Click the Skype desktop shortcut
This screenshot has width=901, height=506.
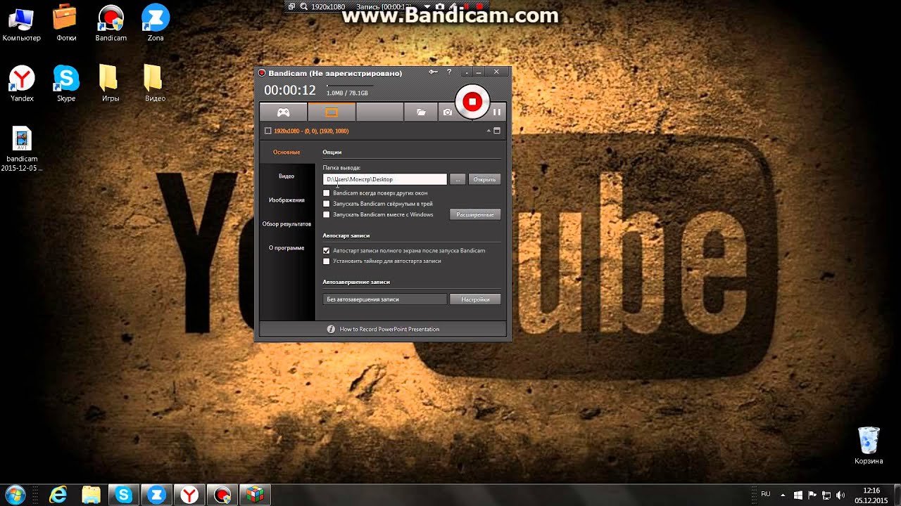coord(66,84)
